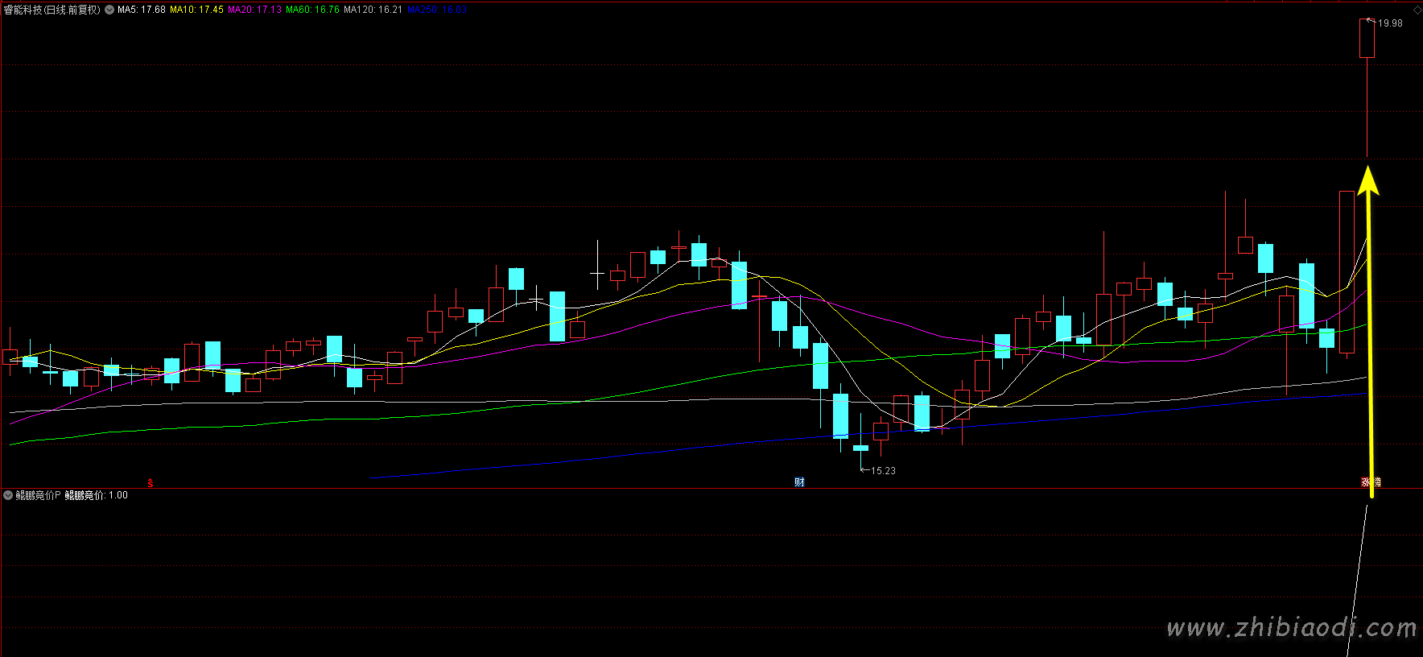Image resolution: width=1423 pixels, height=657 pixels.
Task: Click the 财 financial report marker
Action: (x=799, y=481)
